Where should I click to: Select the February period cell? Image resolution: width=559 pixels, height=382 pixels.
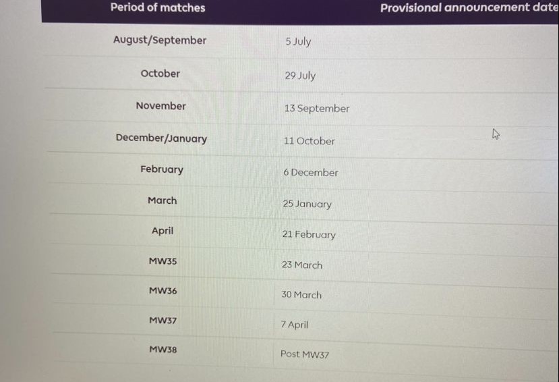pyautogui.click(x=162, y=169)
